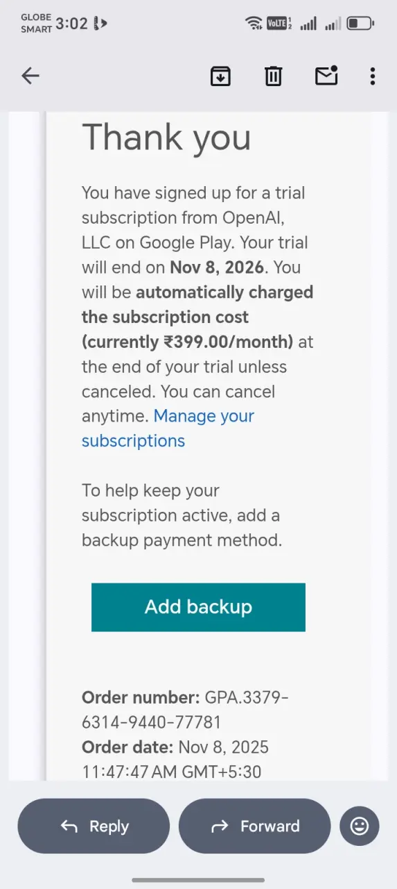The height and width of the screenshot is (889, 397).
Task: Add an emoji reaction to the email
Action: coord(360,826)
